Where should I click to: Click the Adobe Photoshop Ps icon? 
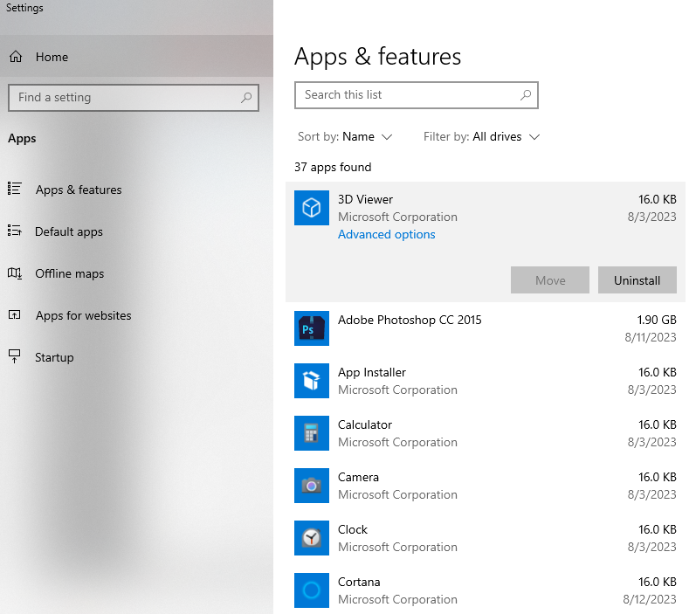(312, 328)
